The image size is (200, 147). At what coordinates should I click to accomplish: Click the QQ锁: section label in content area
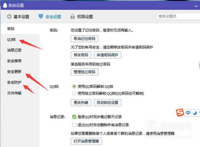54,87
